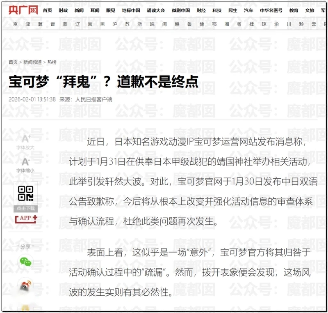Click the article headline 宝可梦“拜鬼”？道歉不是终点
The image size is (328, 313).
104,82
